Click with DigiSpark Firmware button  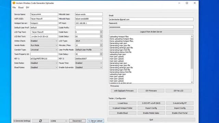coord(124,91)
